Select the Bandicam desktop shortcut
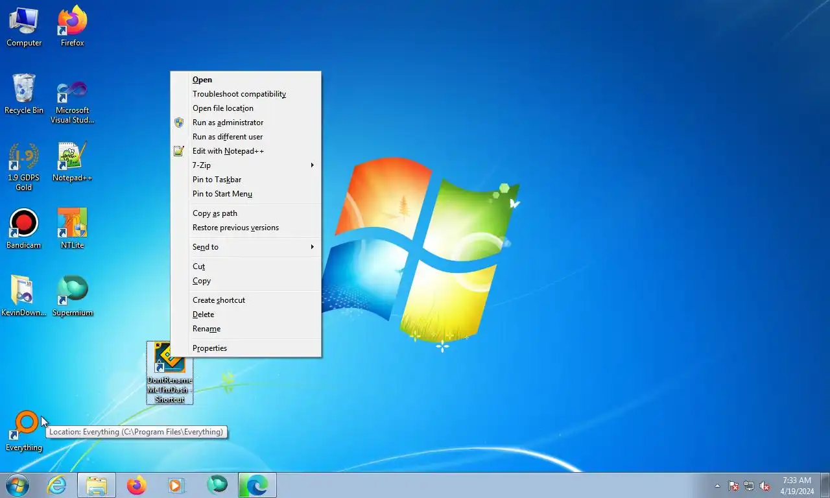The width and height of the screenshot is (830, 498). (24, 229)
